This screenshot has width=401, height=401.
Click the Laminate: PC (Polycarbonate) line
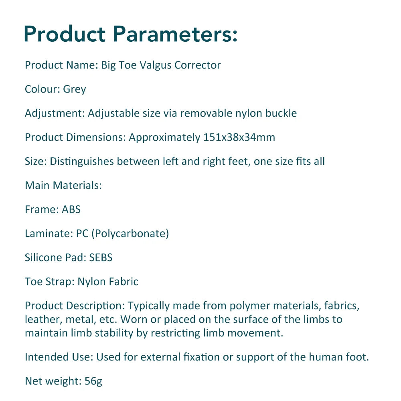[97, 234]
